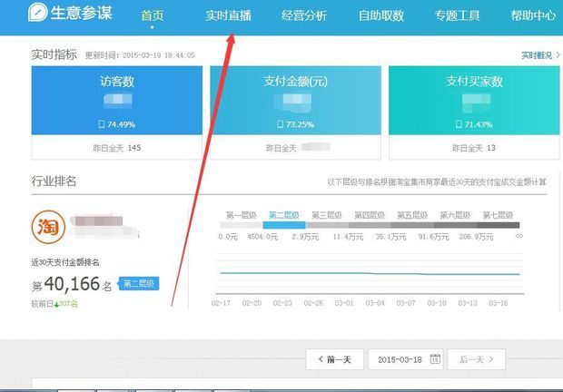Click the blue 第二层级 badge beside ranking
This screenshot has height=392, width=563.
pos(138,284)
